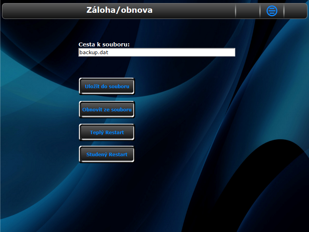Screen dimensions: 309x232
Task: Select the word Restart on the Studený button
Action: point(118,154)
